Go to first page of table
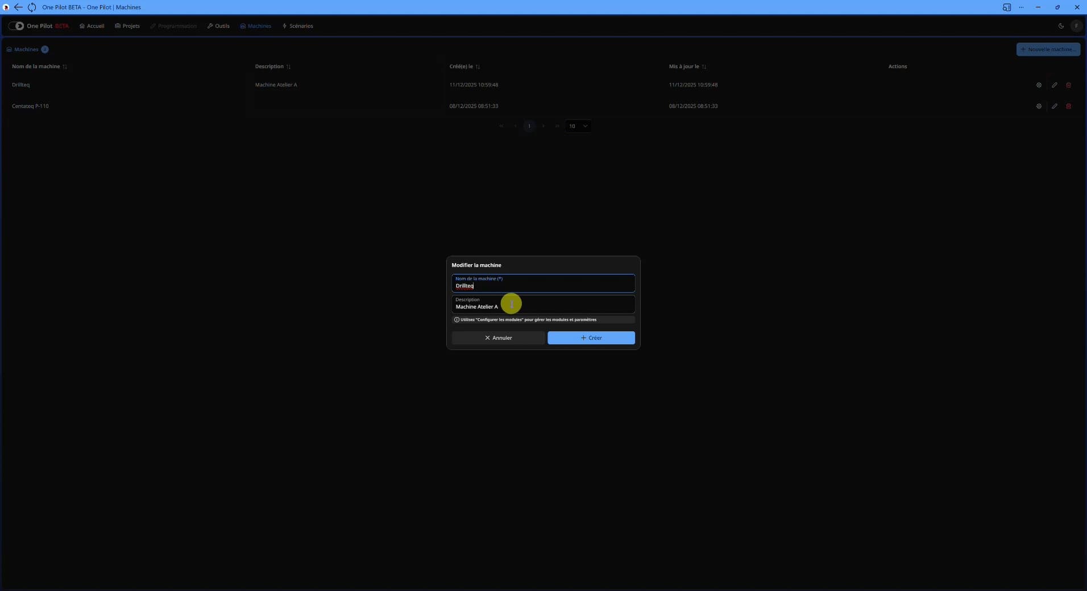The image size is (1087, 591). pos(501,126)
